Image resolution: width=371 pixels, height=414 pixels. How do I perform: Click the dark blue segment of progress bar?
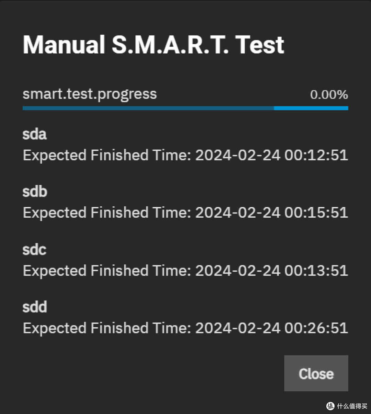point(148,108)
